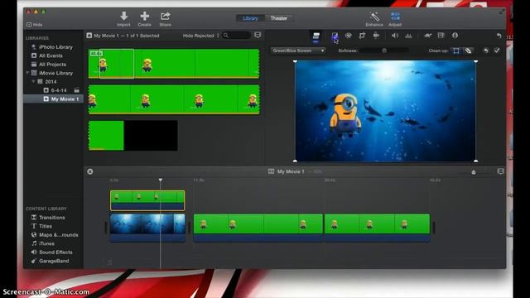Select the second green screen timeline clip
Screen dimensions: 530x298
(x=258, y=228)
